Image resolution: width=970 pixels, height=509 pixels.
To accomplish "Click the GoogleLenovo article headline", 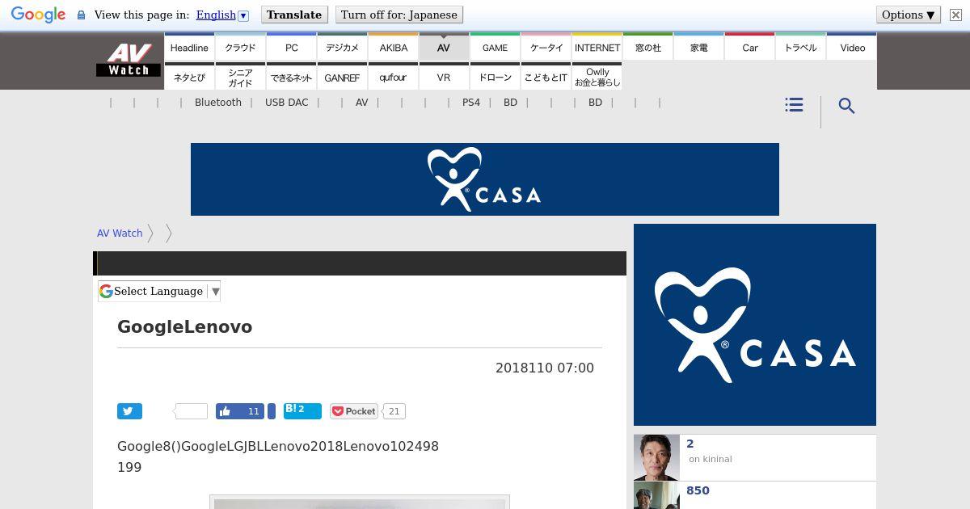I will 185,326.
